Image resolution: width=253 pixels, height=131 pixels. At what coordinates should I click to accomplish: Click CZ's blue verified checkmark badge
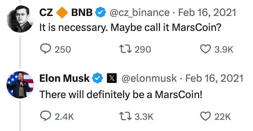pyautogui.click(x=101, y=13)
